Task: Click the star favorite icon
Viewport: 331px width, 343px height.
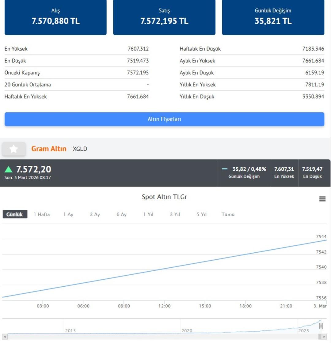Action: tap(13, 149)
